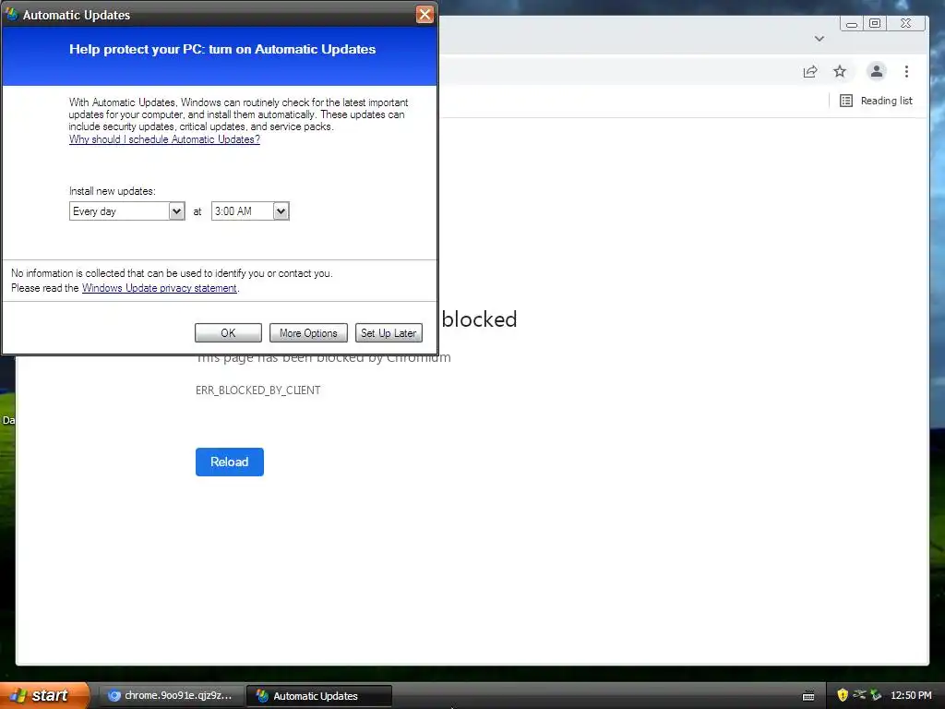Click the security shield tray icon

tap(843, 695)
